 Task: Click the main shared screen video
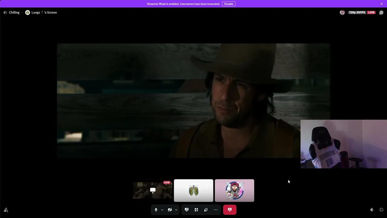pyautogui.click(x=193, y=101)
